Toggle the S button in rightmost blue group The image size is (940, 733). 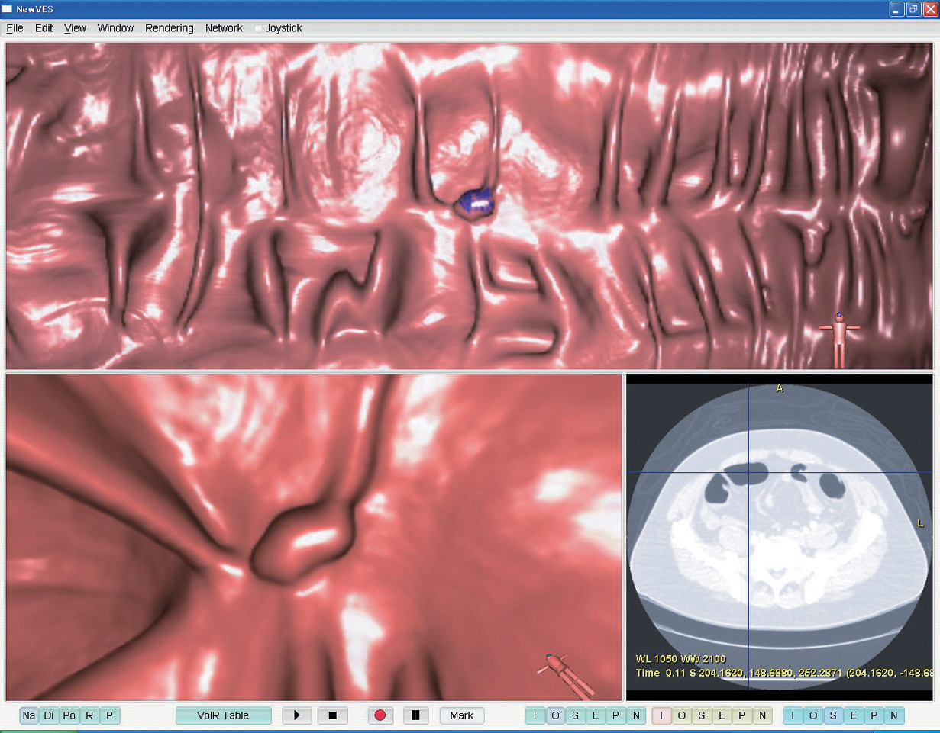pyautogui.click(x=834, y=715)
